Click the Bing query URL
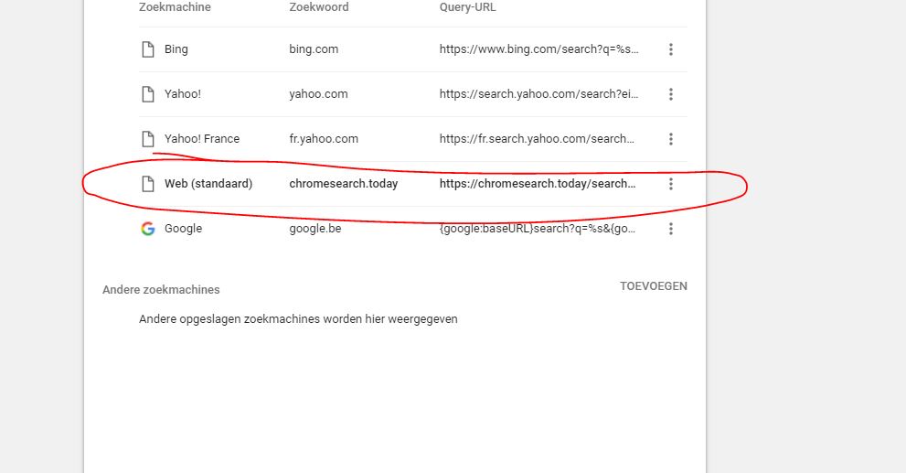The image size is (906, 473). pos(539,49)
